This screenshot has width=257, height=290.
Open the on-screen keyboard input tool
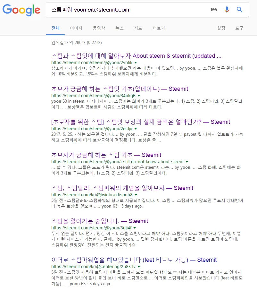tap(214, 9)
